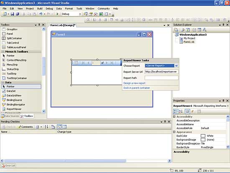Click the Save toolbar icon

12,14
